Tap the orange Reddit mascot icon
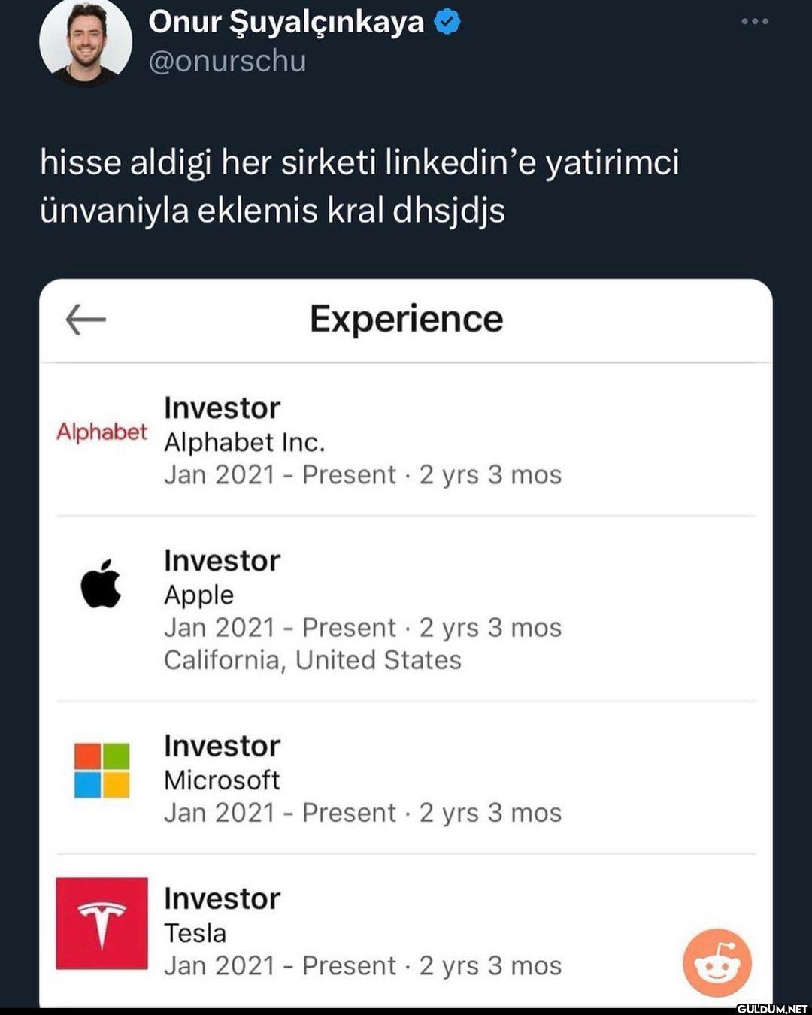The image size is (812, 1015). click(x=717, y=962)
